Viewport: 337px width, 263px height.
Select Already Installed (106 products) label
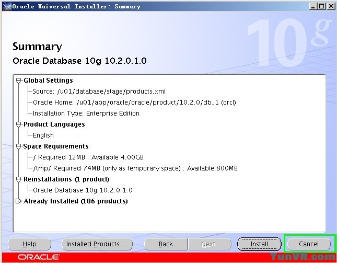coord(75,201)
